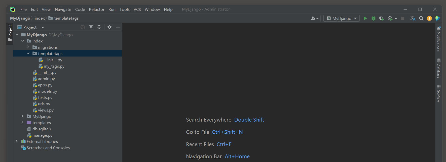
Task: Expand the templates folder
Action: pos(22,123)
